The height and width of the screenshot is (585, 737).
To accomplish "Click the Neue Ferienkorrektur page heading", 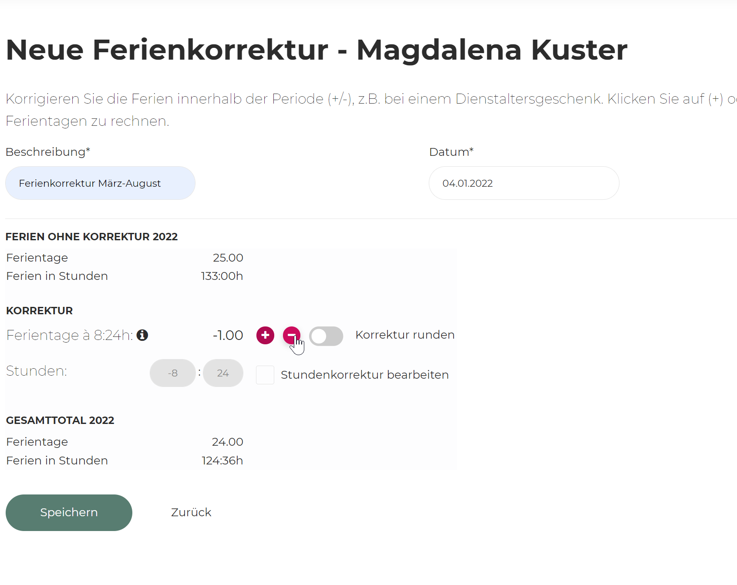I will point(316,50).
